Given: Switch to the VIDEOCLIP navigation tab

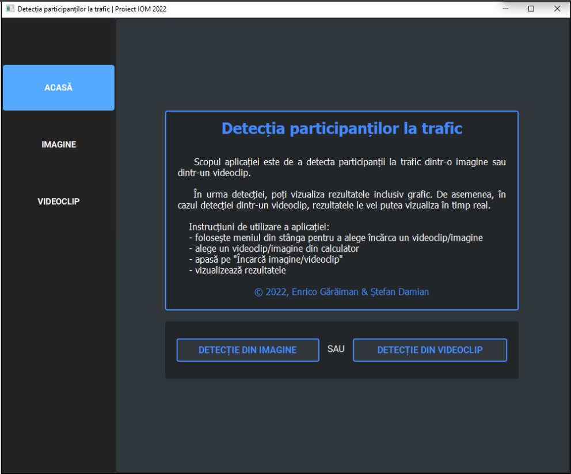Looking at the screenshot, I should click(58, 201).
